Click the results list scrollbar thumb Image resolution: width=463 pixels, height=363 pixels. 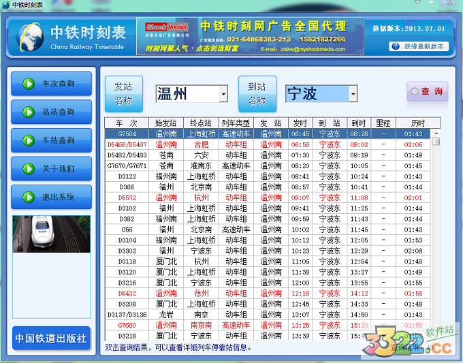click(x=436, y=142)
